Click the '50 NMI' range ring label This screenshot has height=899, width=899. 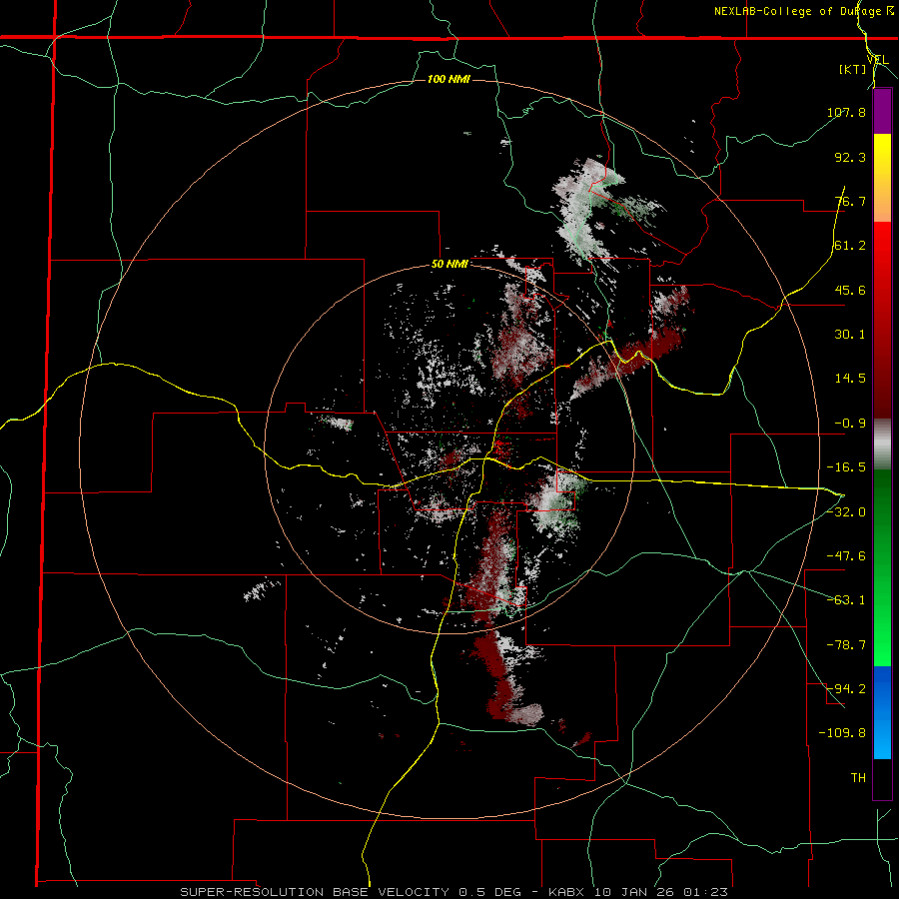click(449, 265)
